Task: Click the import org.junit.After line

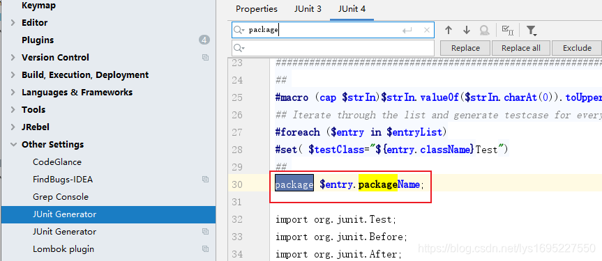Action: pyautogui.click(x=338, y=255)
